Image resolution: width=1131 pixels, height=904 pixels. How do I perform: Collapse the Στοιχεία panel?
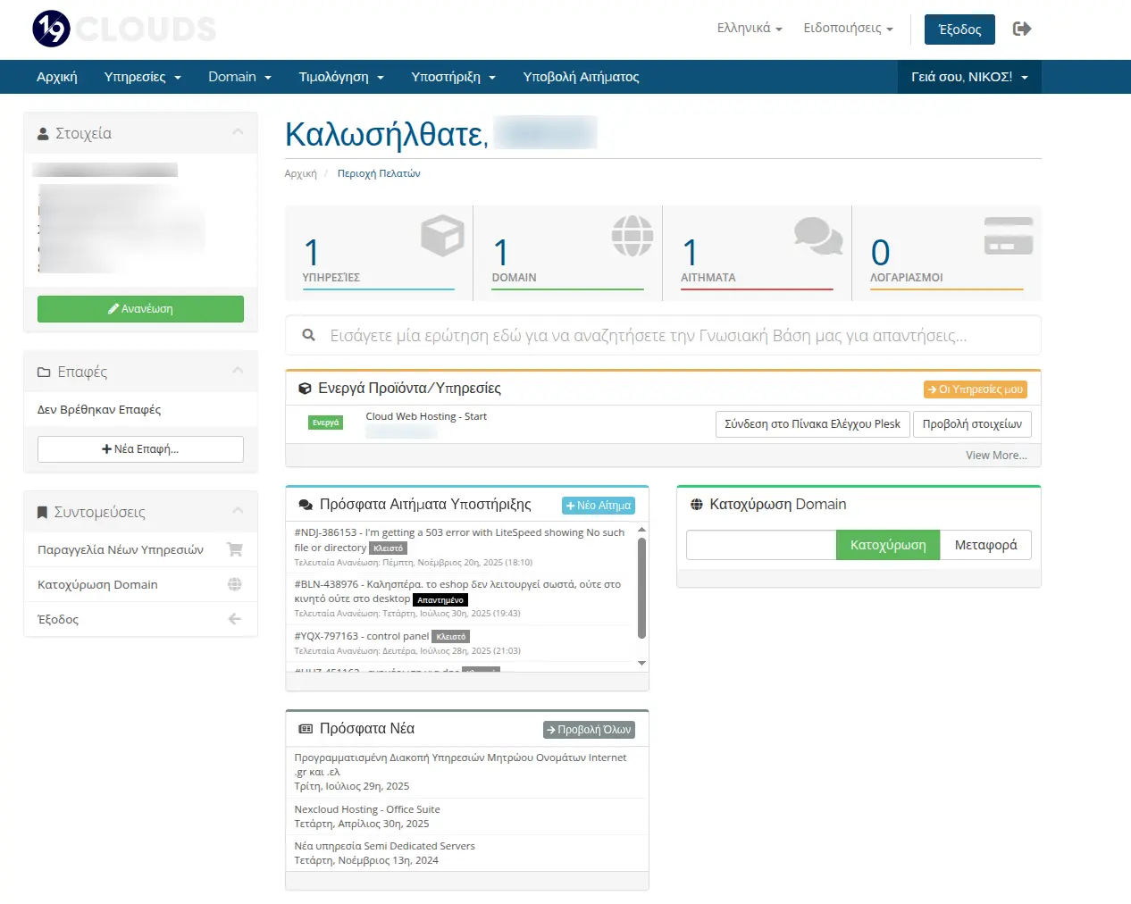point(238,132)
